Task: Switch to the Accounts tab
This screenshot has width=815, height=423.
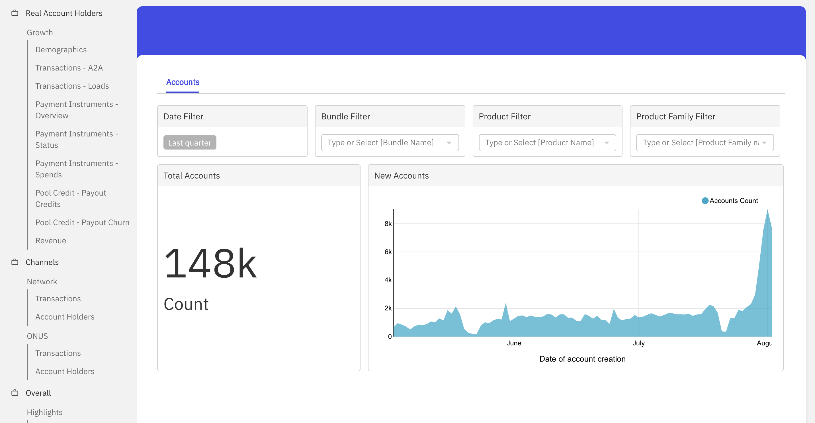Action: 183,82
